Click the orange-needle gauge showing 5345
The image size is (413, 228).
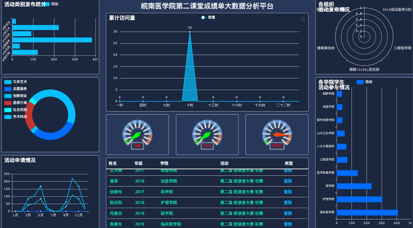click(x=277, y=134)
